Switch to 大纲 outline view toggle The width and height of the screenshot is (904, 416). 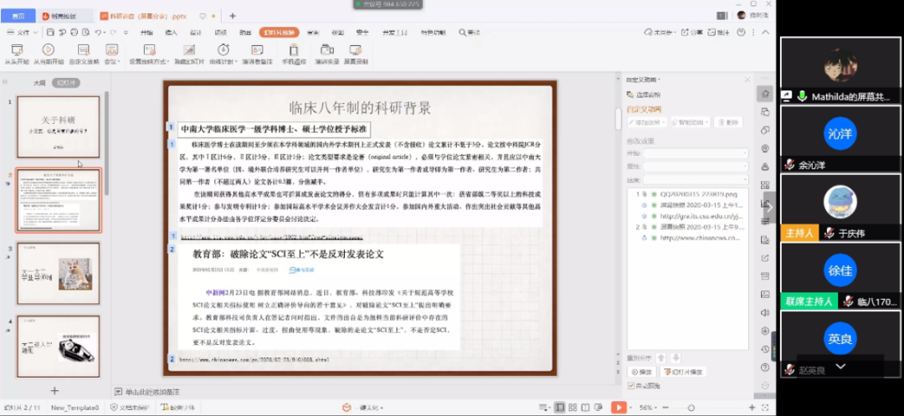(x=39, y=83)
